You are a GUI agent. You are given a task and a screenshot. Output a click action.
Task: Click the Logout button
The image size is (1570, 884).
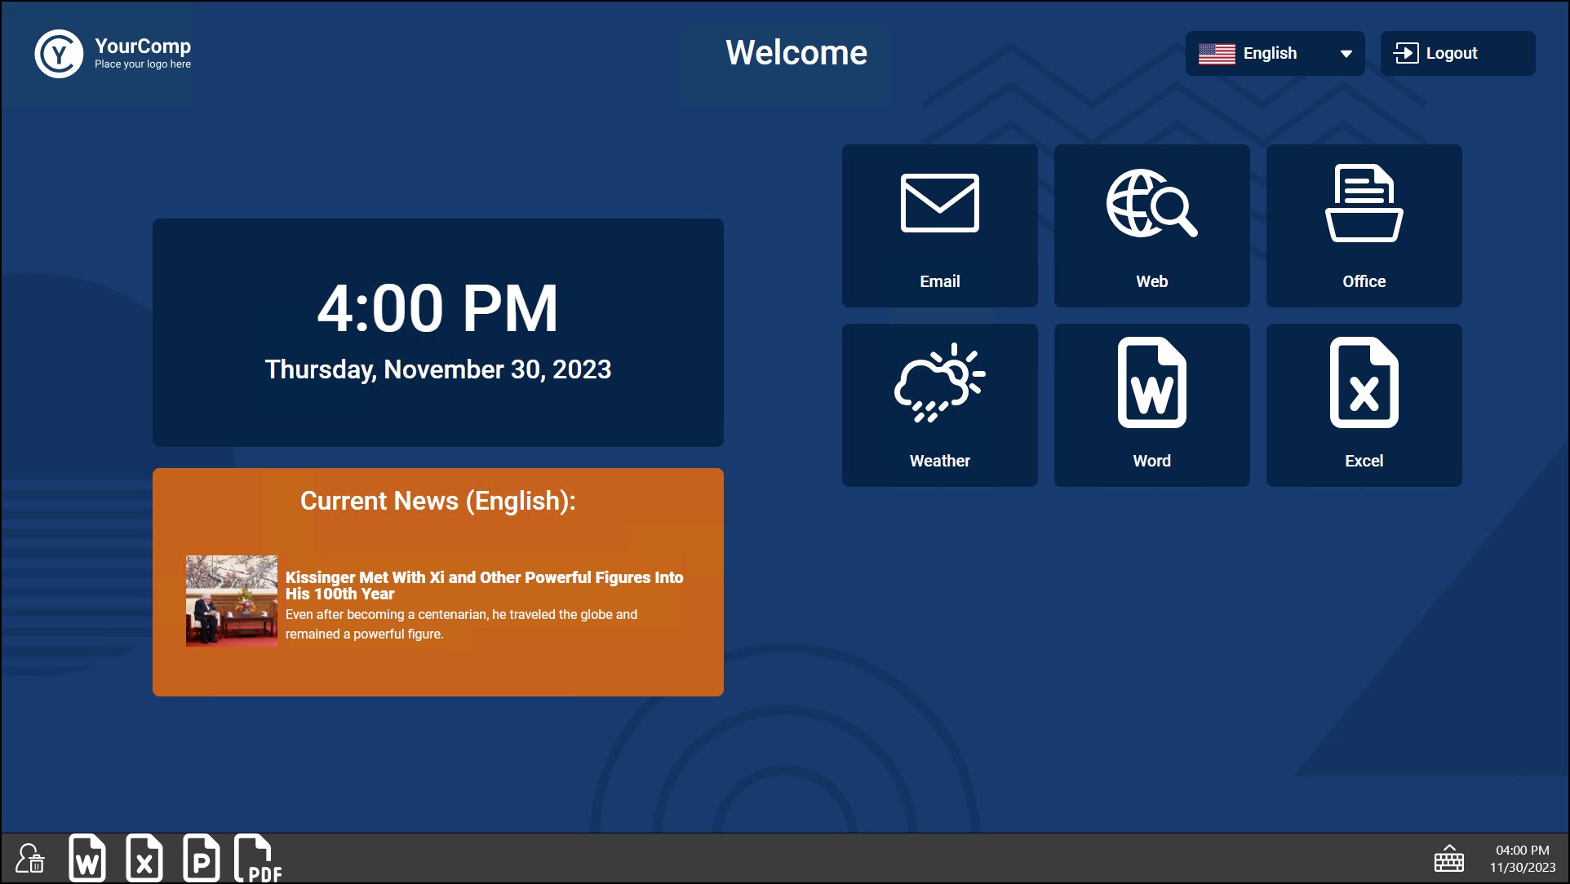point(1457,53)
